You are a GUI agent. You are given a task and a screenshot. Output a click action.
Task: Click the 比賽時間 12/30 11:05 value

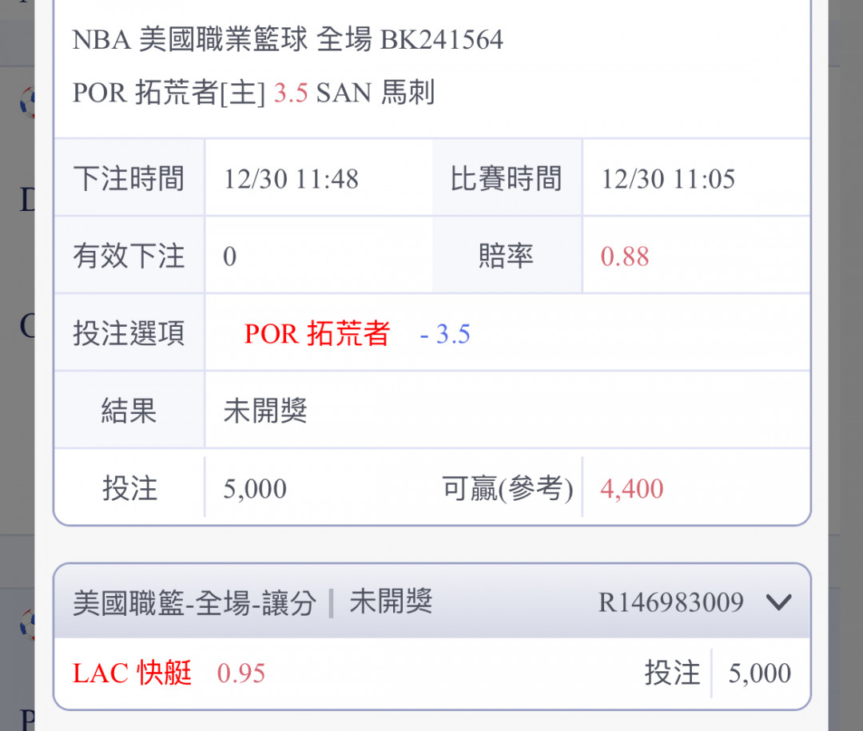point(668,179)
